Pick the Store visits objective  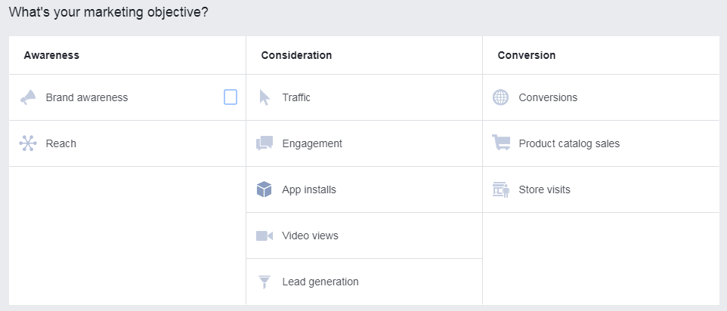pyautogui.click(x=544, y=189)
